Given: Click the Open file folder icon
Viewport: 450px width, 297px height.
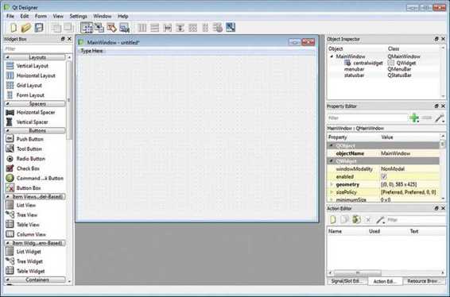Looking at the screenshot, I should point(25,28).
